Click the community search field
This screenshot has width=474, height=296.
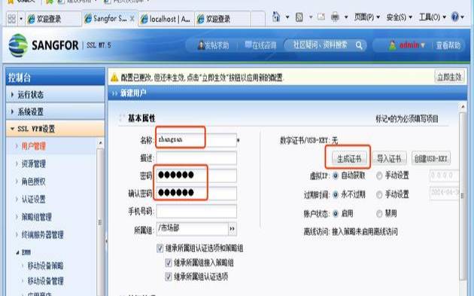pyautogui.click(x=320, y=45)
